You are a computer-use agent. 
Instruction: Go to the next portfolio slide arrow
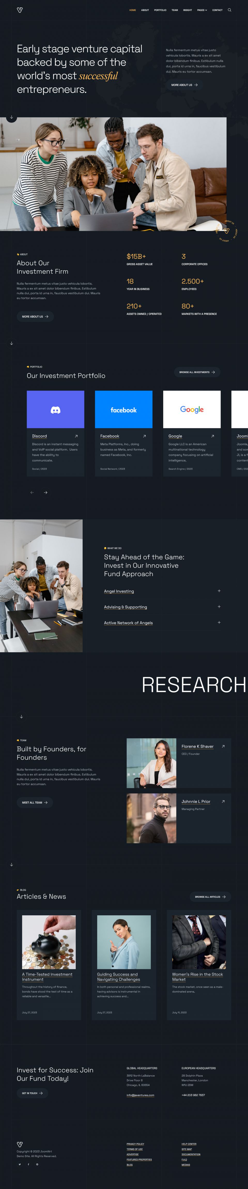(x=45, y=492)
